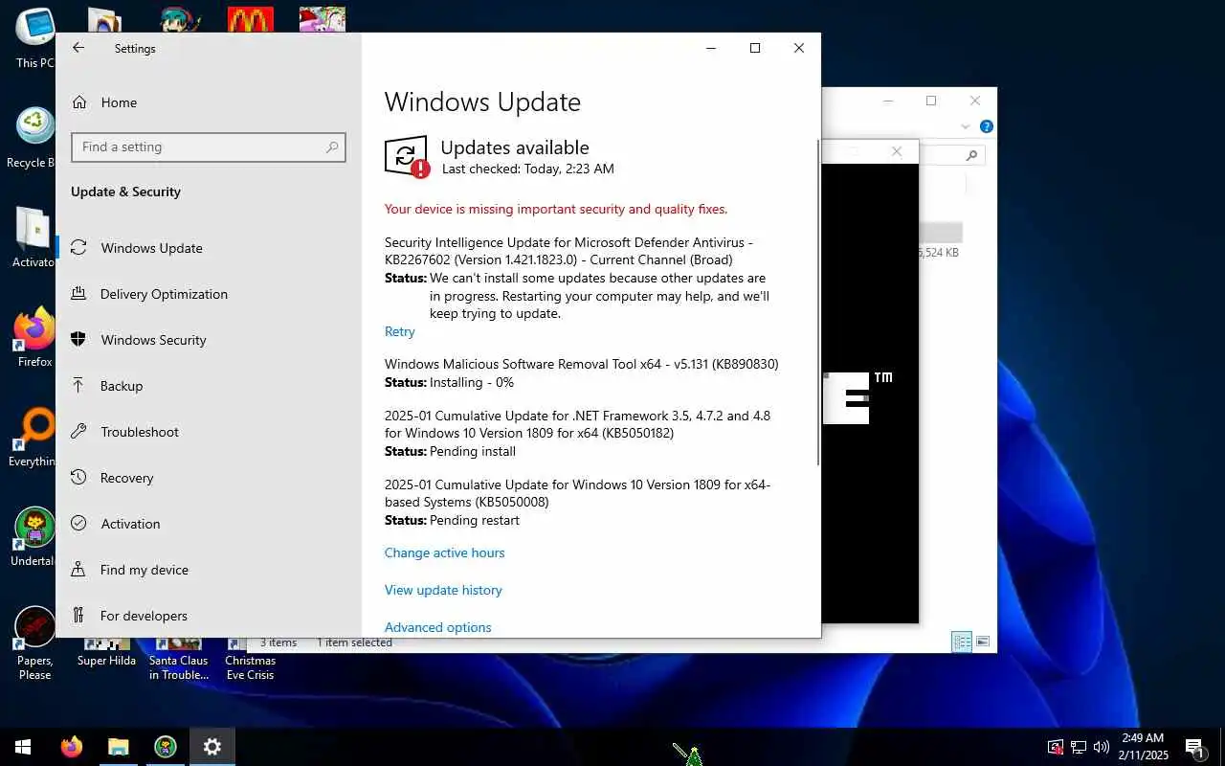Close the black game window
1225x766 pixels.
coord(897,151)
